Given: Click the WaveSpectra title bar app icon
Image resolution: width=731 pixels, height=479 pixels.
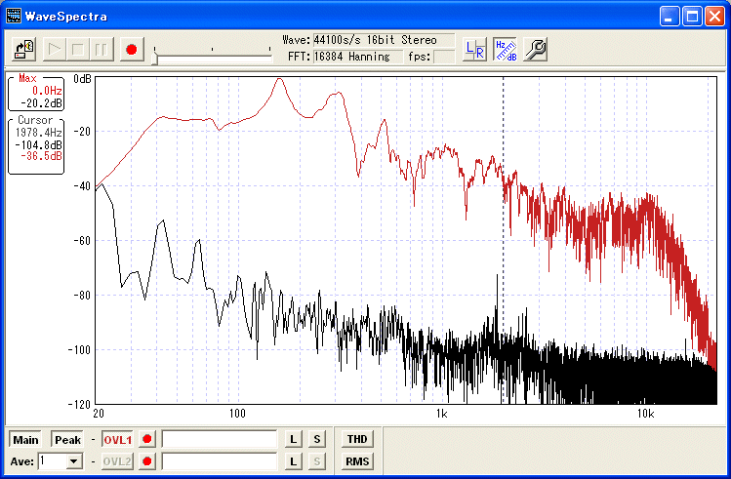Looking at the screenshot, I should coord(14,17).
